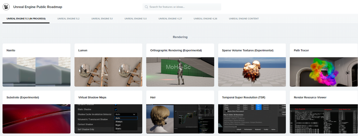Go to the Unreal Engine 4.27 tab
This screenshot has width=358, height=136.
coord(170,19)
